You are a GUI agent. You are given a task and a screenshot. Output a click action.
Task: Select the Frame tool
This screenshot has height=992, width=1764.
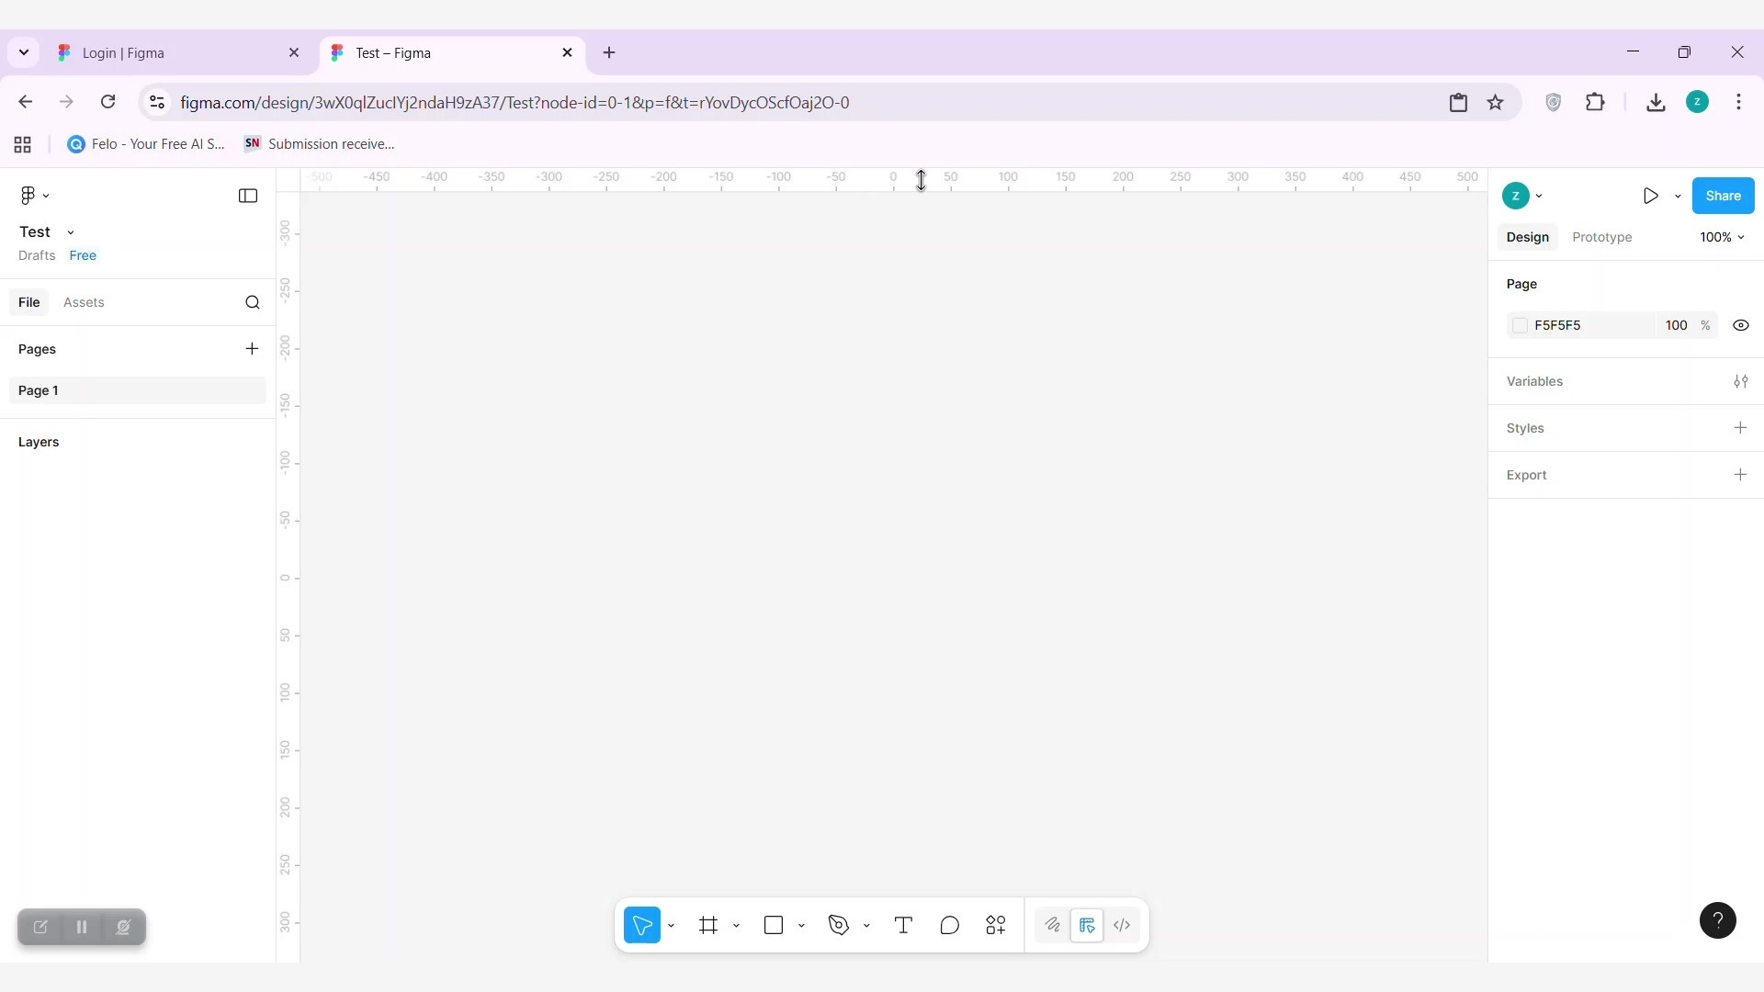click(x=708, y=925)
